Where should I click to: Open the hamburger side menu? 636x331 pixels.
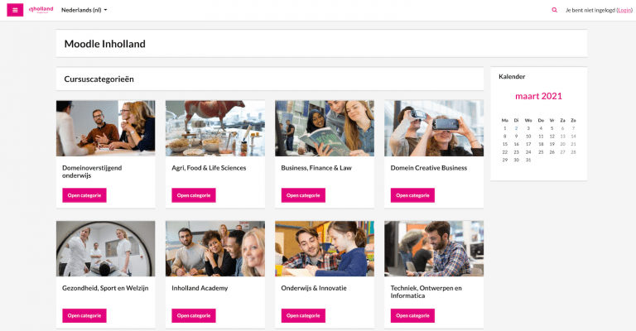15,10
